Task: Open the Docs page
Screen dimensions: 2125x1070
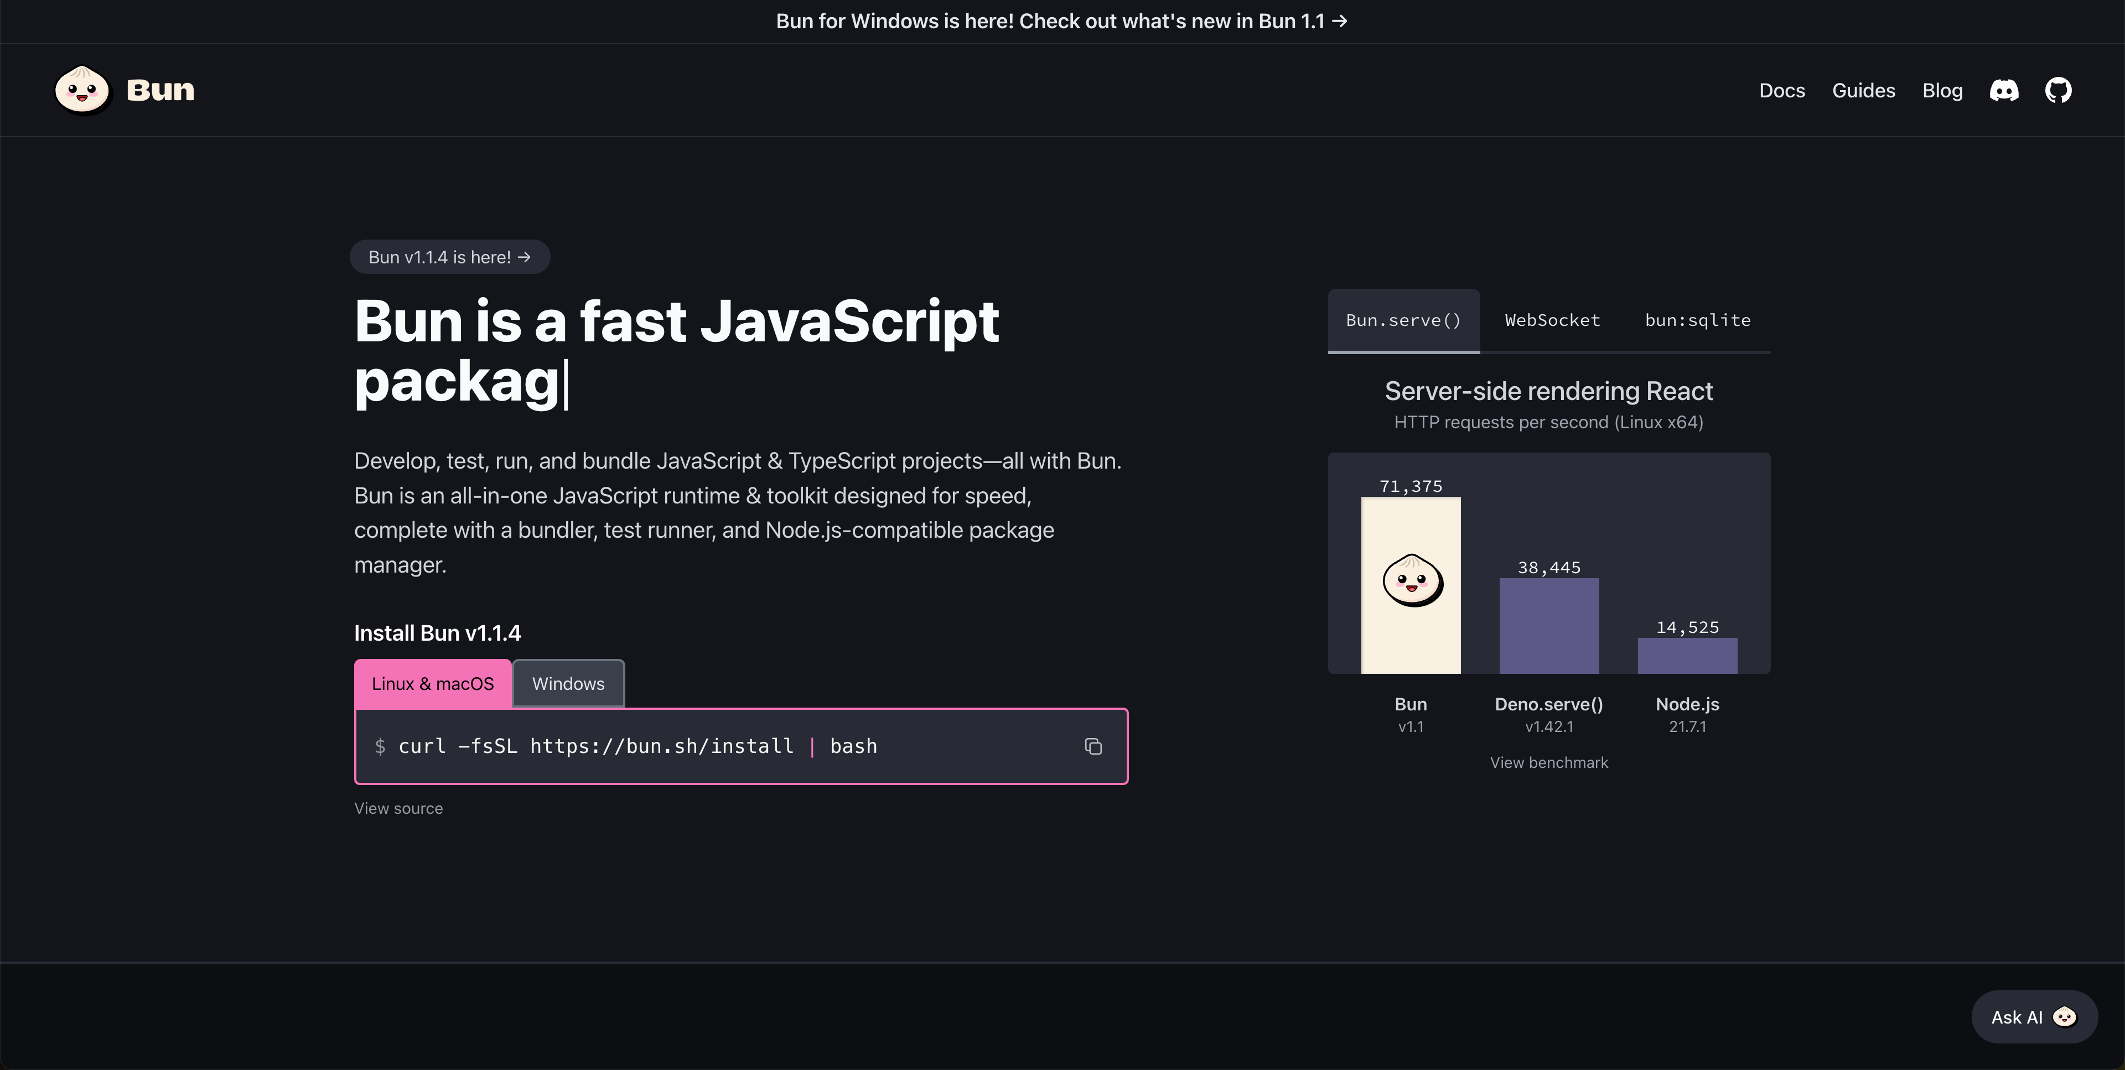Action: click(1782, 91)
